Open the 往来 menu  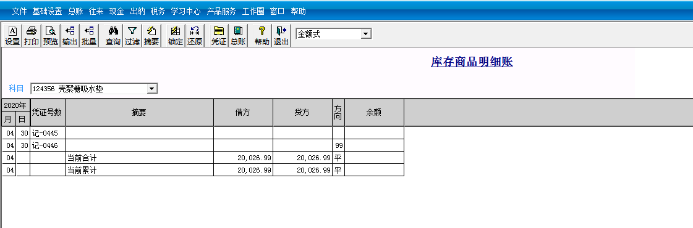(x=96, y=12)
